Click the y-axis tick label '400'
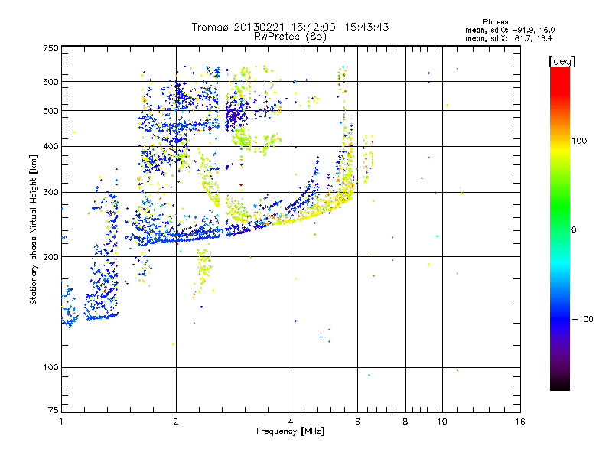Image resolution: width=612 pixels, height=459 pixels. 50,147
